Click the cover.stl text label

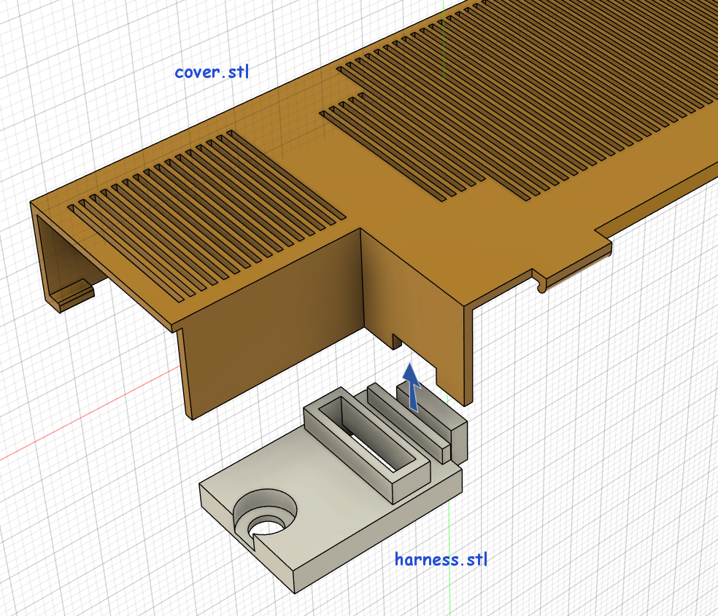pyautogui.click(x=212, y=72)
